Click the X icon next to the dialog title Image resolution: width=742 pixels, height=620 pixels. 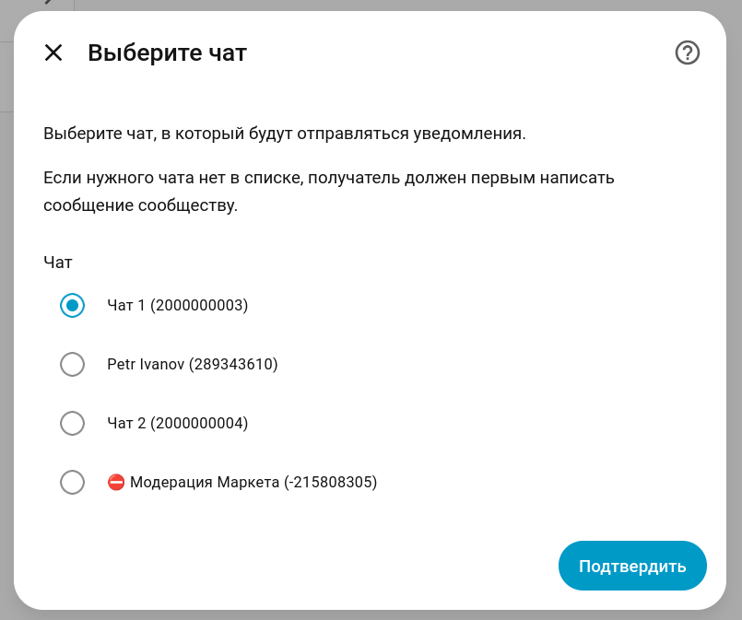[x=54, y=53]
